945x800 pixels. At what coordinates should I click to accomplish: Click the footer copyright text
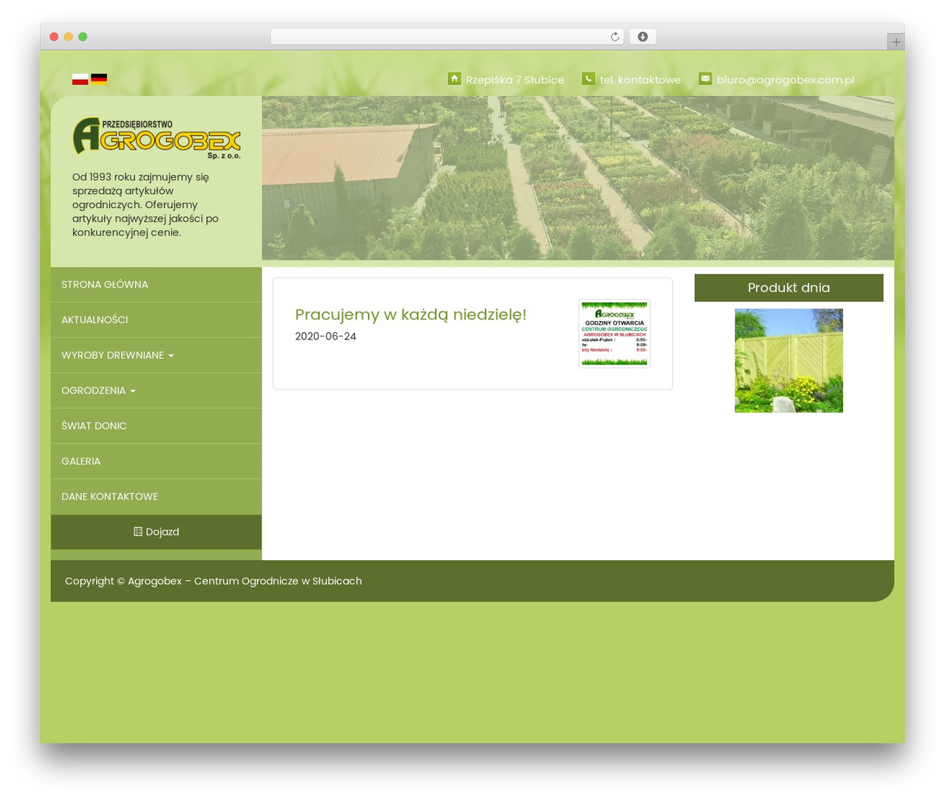[x=213, y=581]
